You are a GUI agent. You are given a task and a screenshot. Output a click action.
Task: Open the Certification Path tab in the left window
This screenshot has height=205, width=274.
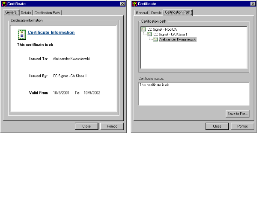point(47,13)
